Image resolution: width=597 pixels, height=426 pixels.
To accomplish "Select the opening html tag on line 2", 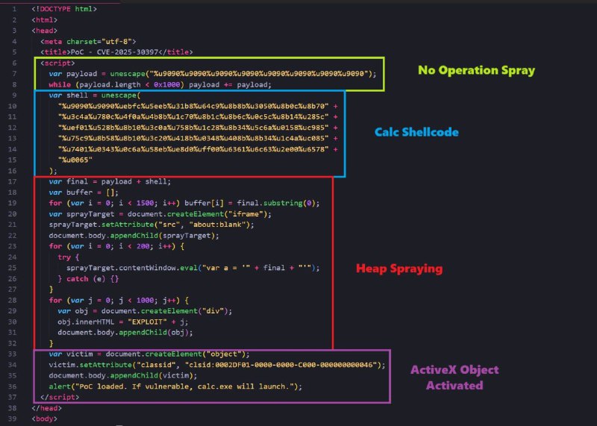I will (x=45, y=20).
